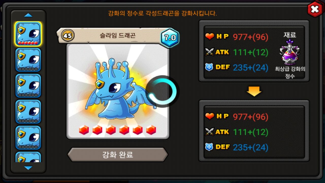This screenshot has height=183, width=325.
Task: Click the level 45 badge
Action: (x=68, y=36)
